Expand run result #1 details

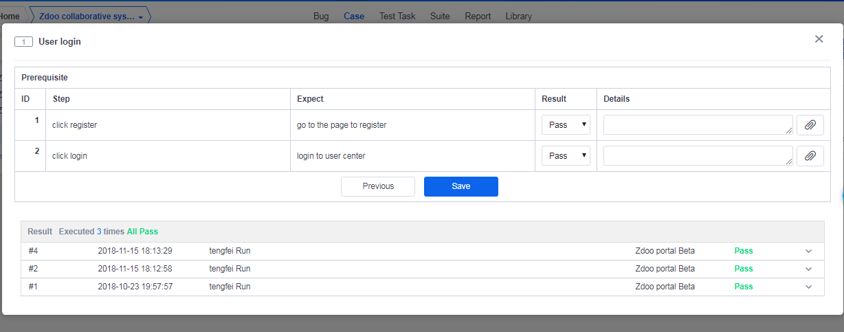pyautogui.click(x=808, y=287)
